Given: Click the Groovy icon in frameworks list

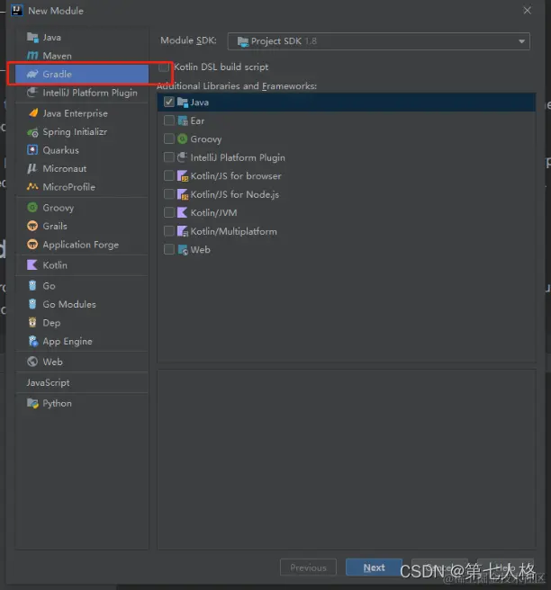Looking at the screenshot, I should click(x=182, y=139).
